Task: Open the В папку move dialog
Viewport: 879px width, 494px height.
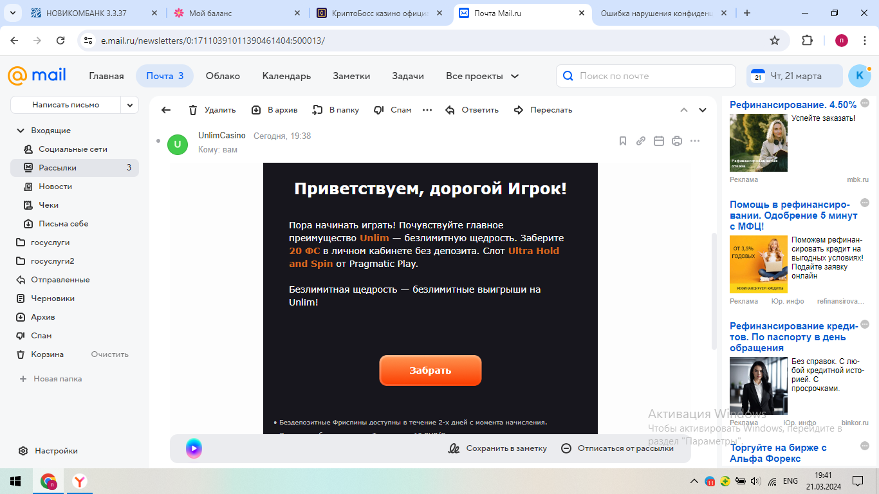Action: [335, 110]
